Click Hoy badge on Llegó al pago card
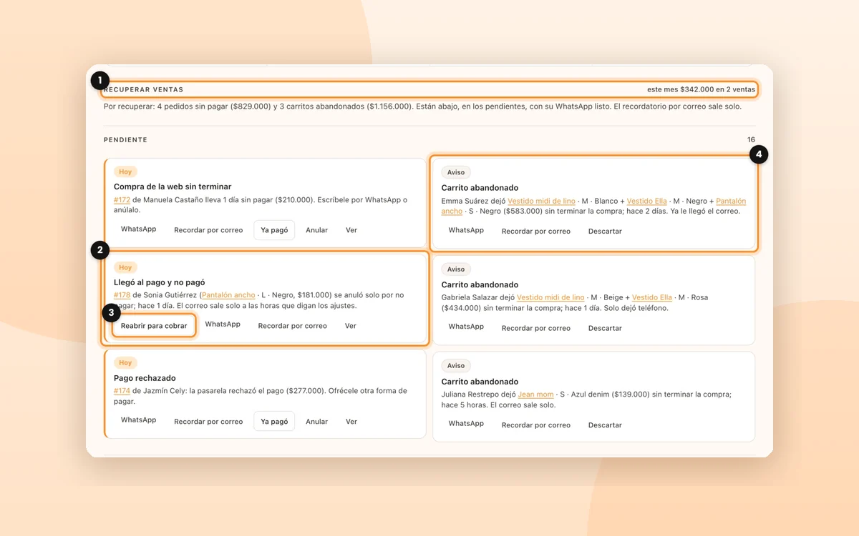Image resolution: width=859 pixels, height=536 pixels. (x=125, y=267)
